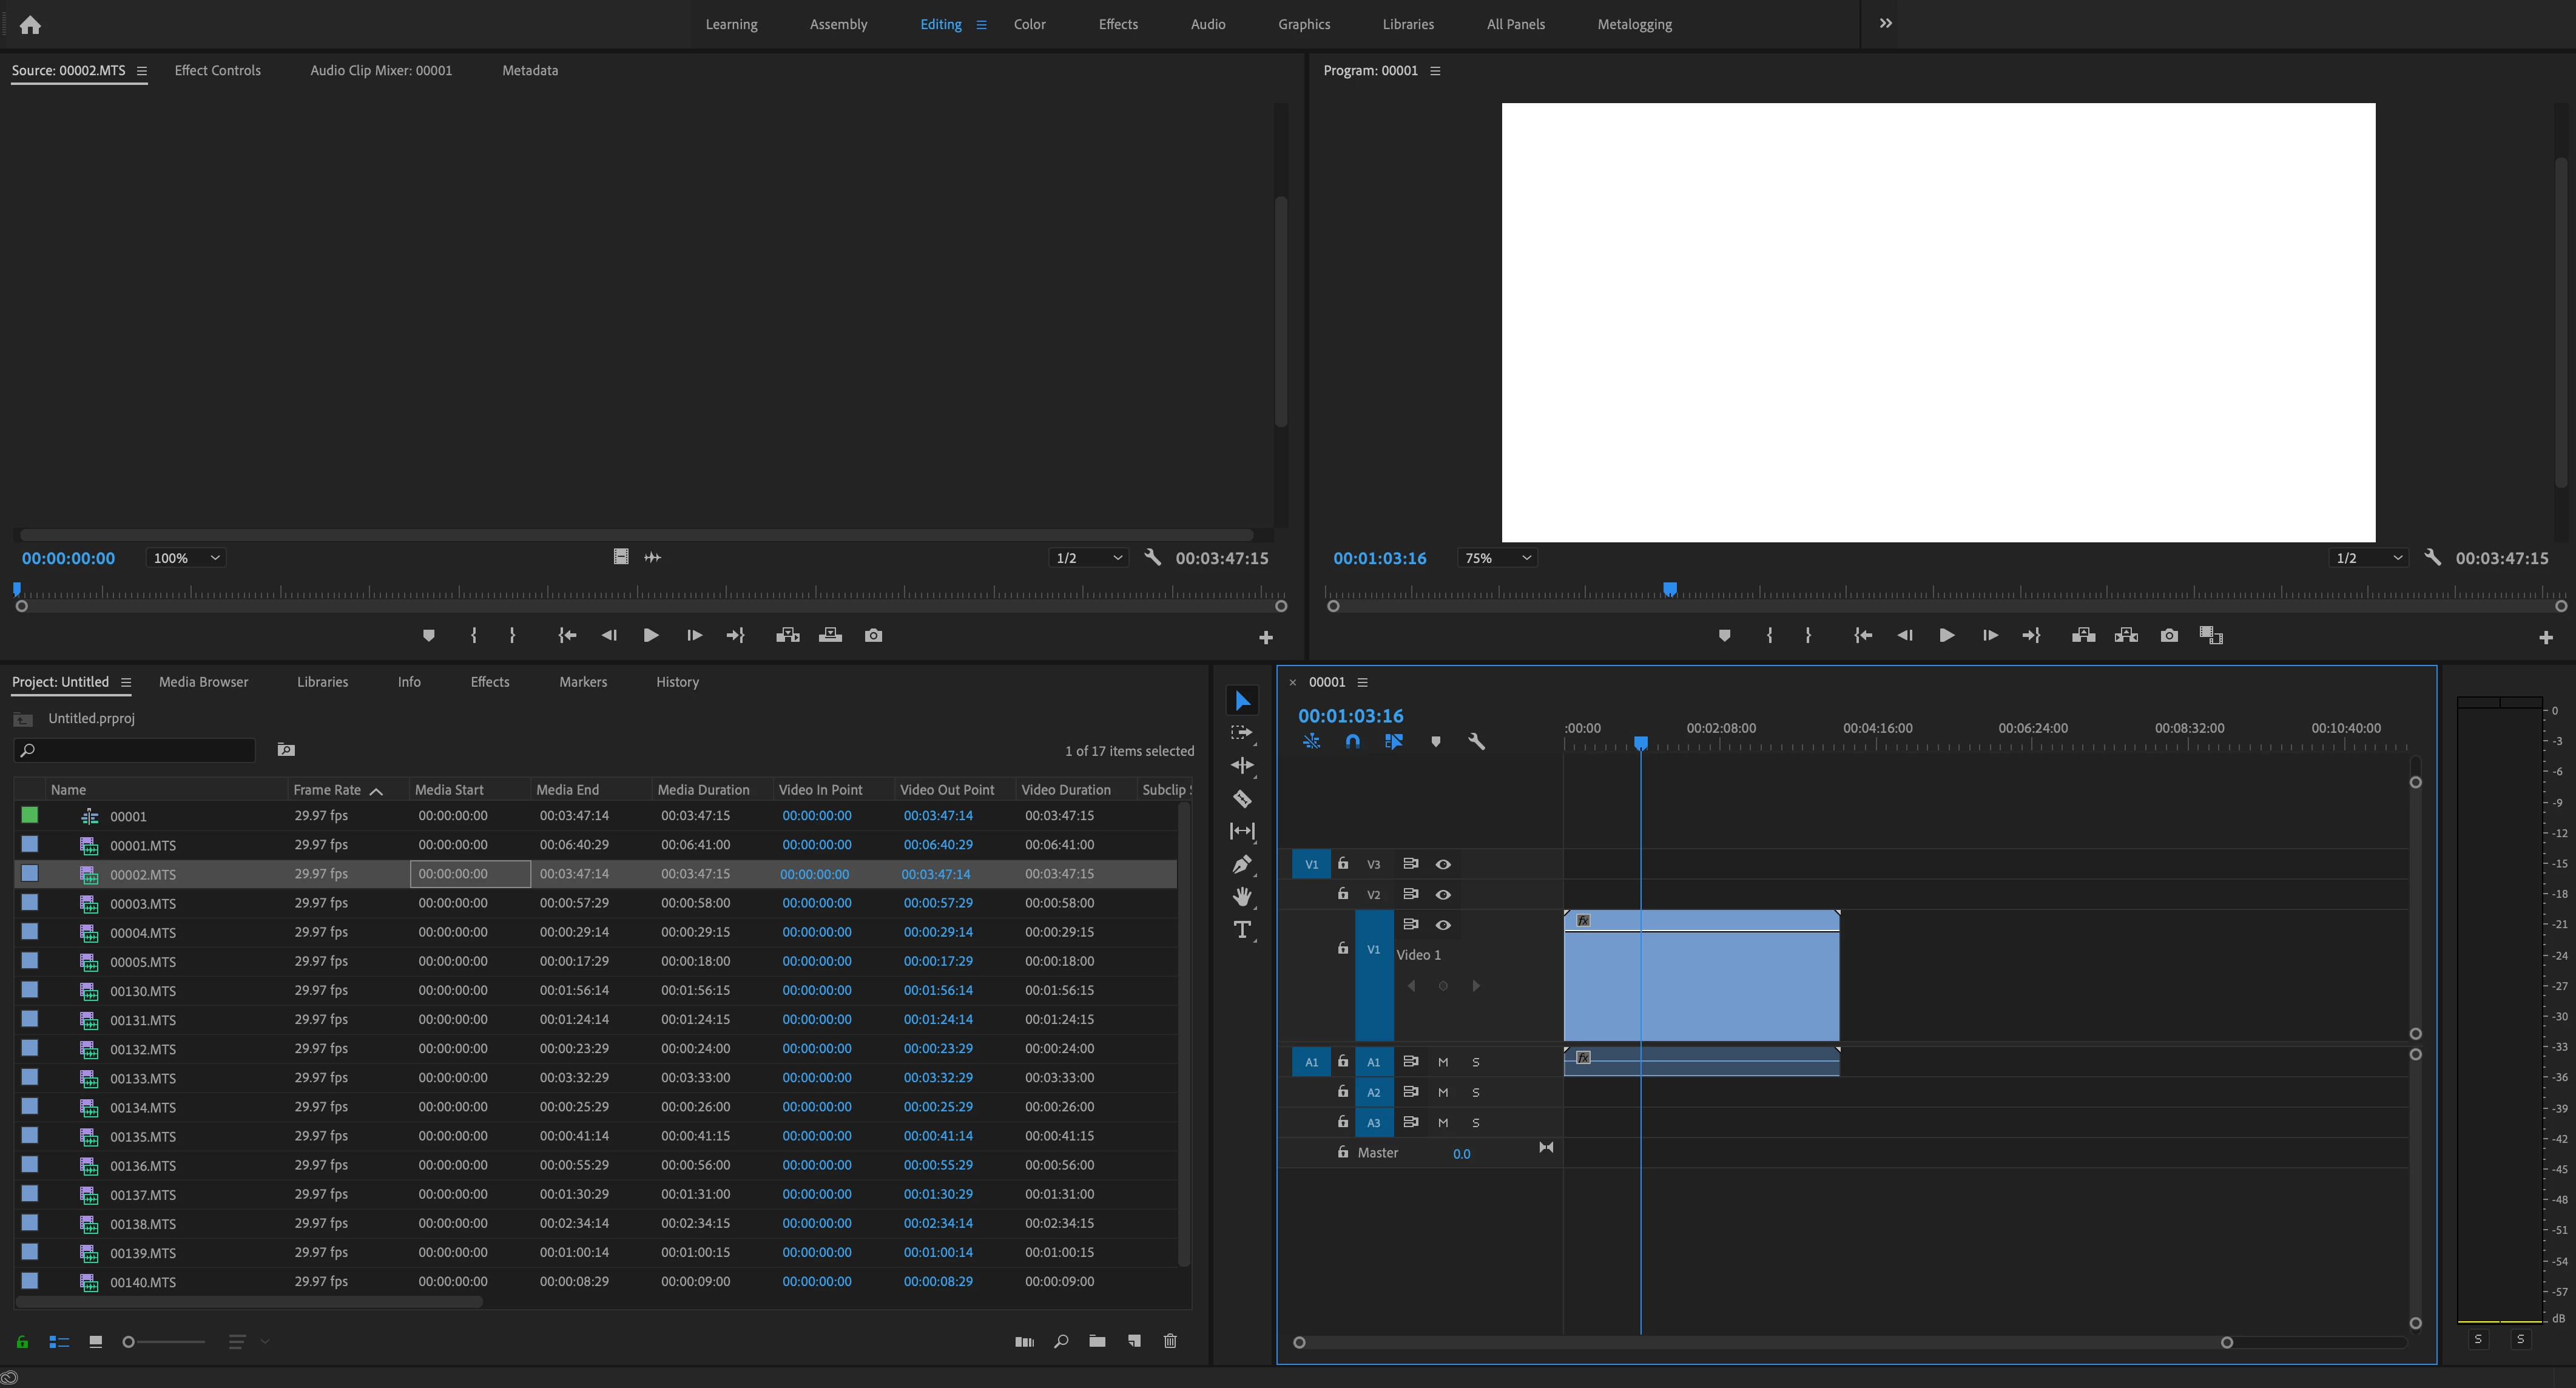The width and height of the screenshot is (2576, 1388).
Task: Click project panel icon zoom slider
Action: click(129, 1342)
